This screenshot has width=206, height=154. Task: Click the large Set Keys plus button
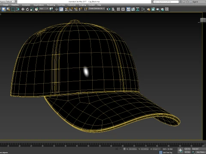180,150
